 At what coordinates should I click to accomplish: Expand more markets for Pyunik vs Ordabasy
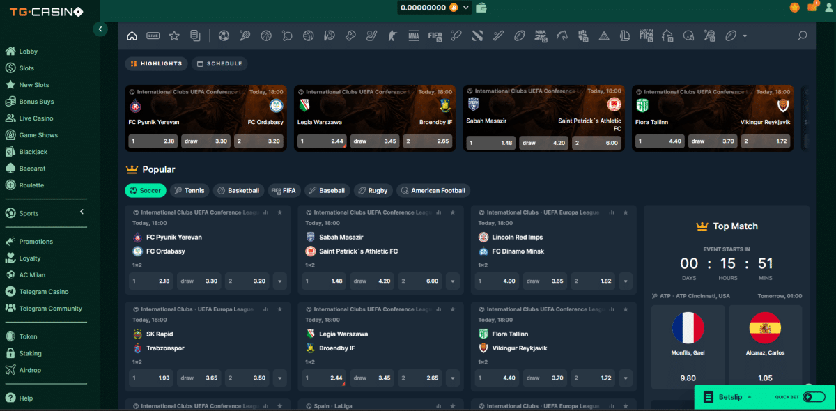click(279, 281)
